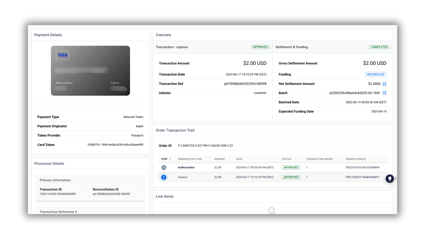Click the Network Token payment type value

tap(133, 117)
